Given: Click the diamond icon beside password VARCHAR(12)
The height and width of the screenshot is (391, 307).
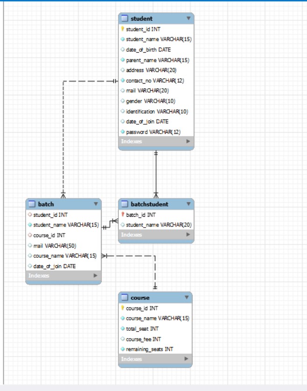Looking at the screenshot, I should pyautogui.click(x=123, y=132).
